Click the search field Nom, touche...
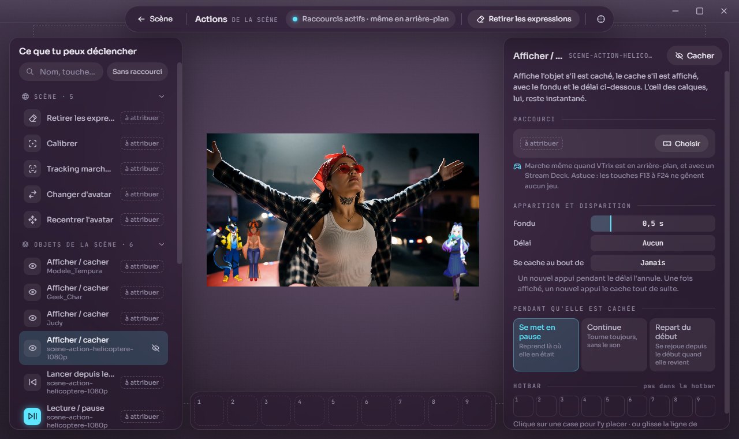 pos(61,72)
